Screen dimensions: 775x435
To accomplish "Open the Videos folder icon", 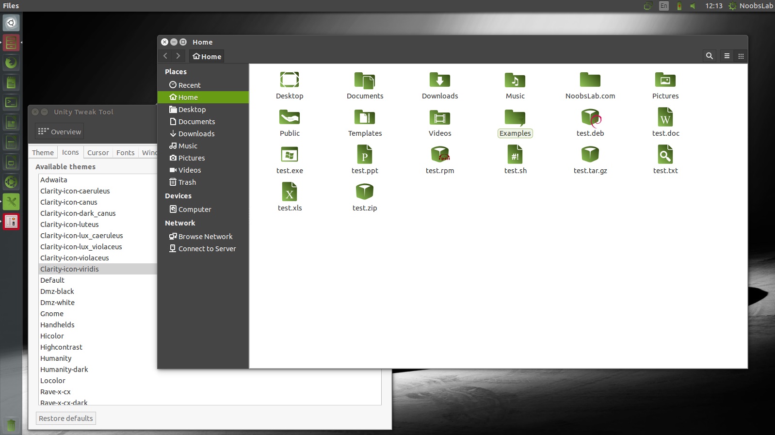I will click(x=440, y=117).
